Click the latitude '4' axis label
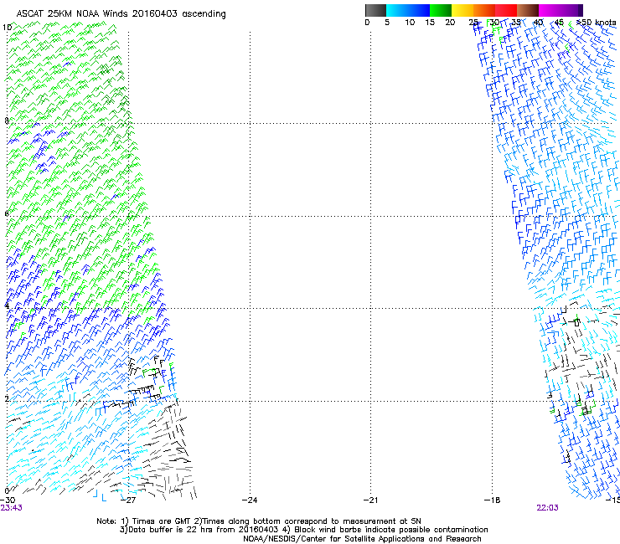Image resolution: width=620 pixels, height=544 pixels. click(7, 305)
